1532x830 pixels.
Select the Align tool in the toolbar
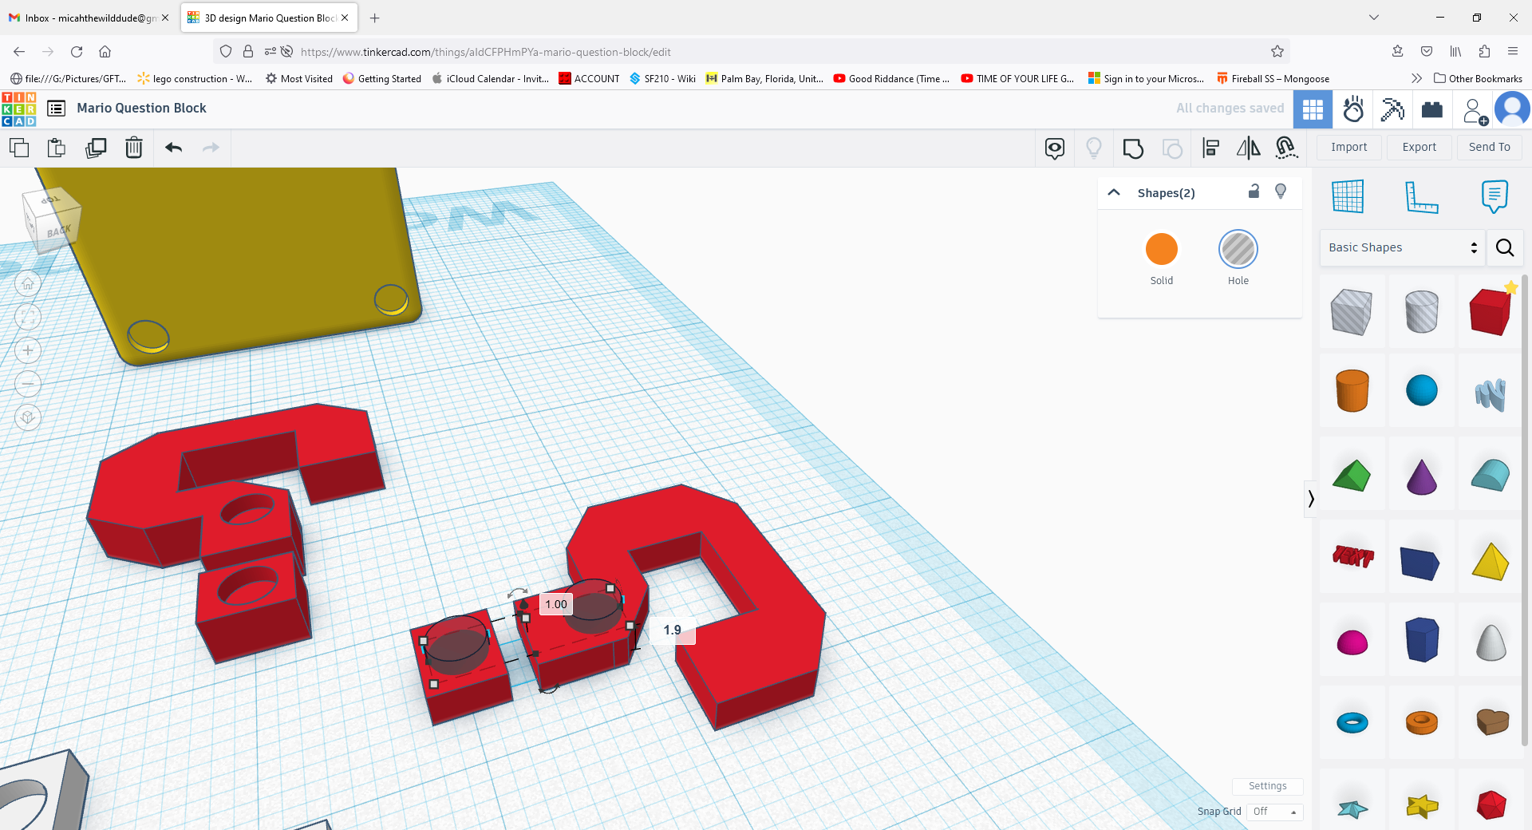coord(1210,148)
